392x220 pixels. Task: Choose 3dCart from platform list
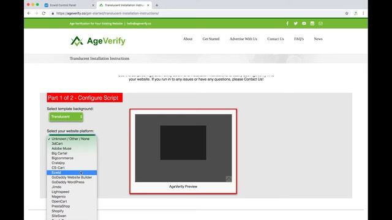coord(72,144)
